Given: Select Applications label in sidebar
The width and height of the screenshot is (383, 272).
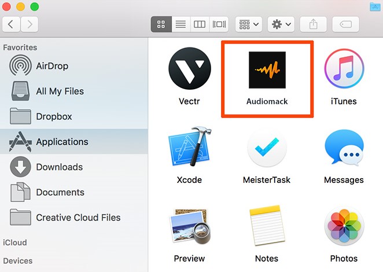Looking at the screenshot, I should click(62, 142).
